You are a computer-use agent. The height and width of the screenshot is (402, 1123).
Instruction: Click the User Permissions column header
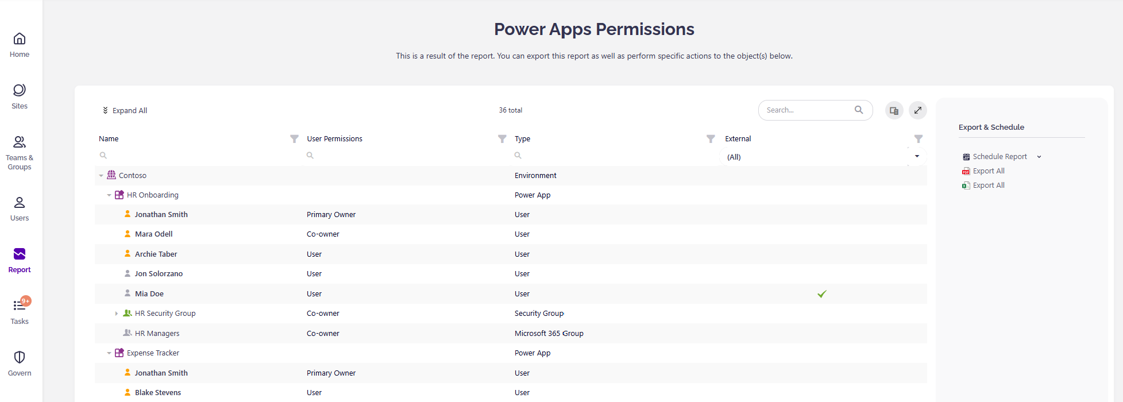(x=334, y=139)
